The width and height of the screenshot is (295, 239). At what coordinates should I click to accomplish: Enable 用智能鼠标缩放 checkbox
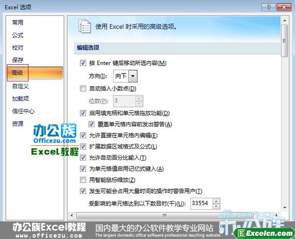pyautogui.click(x=83, y=180)
